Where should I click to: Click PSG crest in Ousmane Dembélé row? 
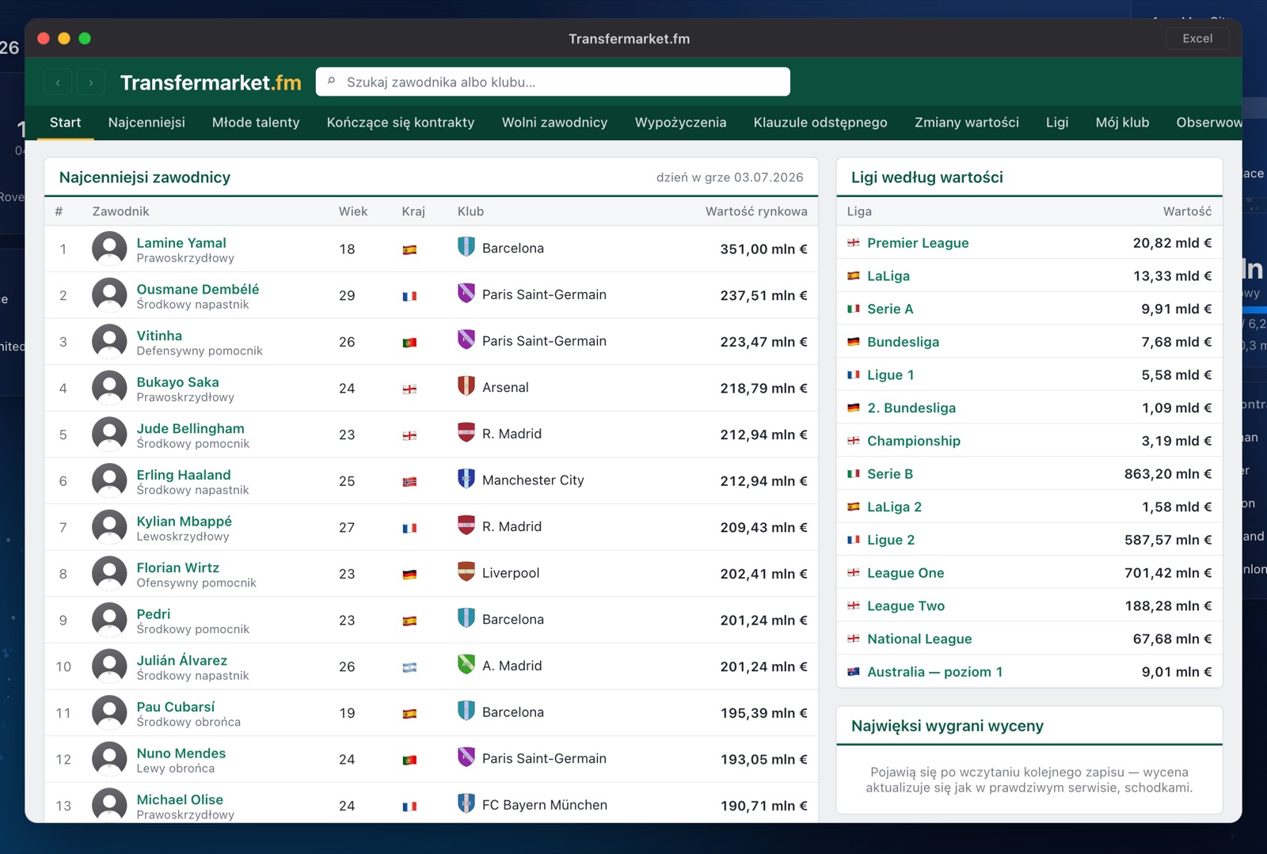[466, 294]
